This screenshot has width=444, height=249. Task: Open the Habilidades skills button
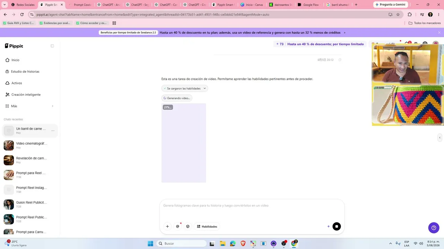point(207,227)
